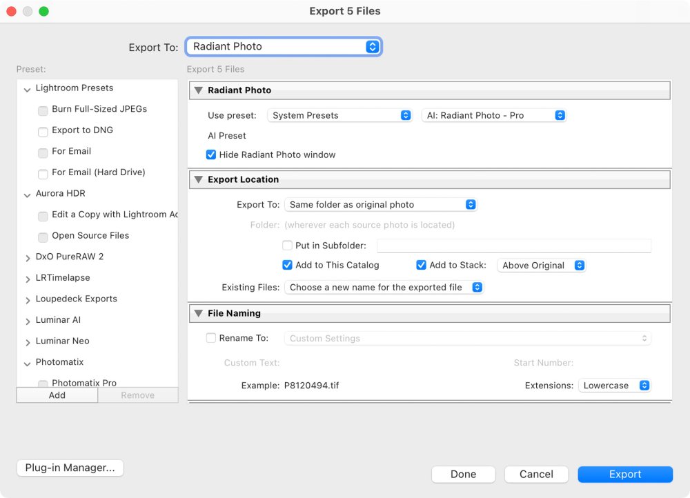
Task: Select the Burn Full-Sized JPEGs preset
Action: coord(99,109)
